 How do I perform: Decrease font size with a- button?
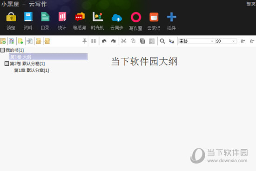252,41
